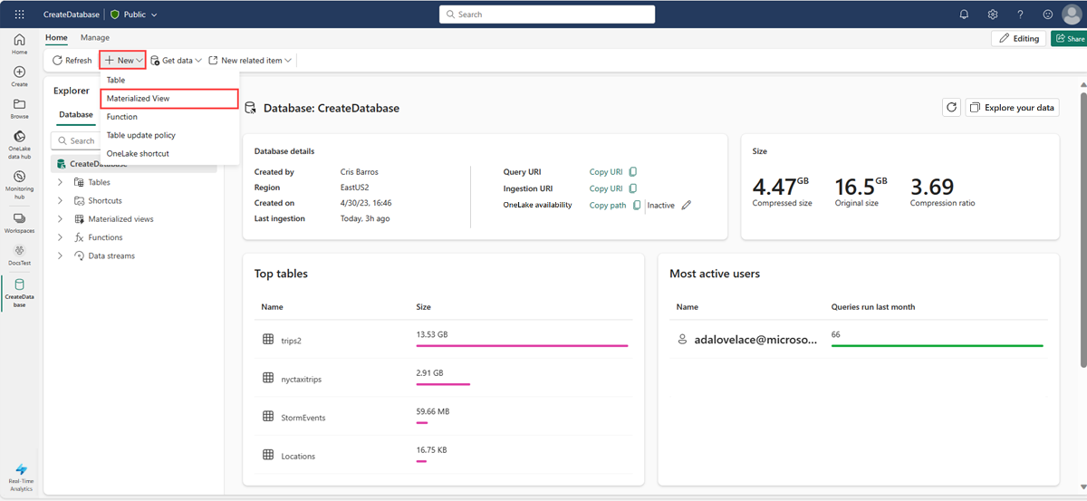Click the Explorer search field
The width and height of the screenshot is (1087, 501).
pyautogui.click(x=76, y=140)
